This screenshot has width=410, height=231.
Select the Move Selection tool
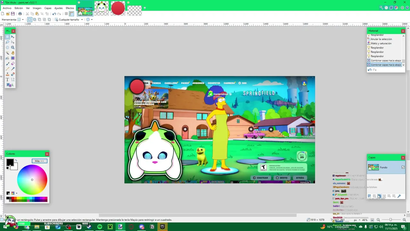[13, 42]
